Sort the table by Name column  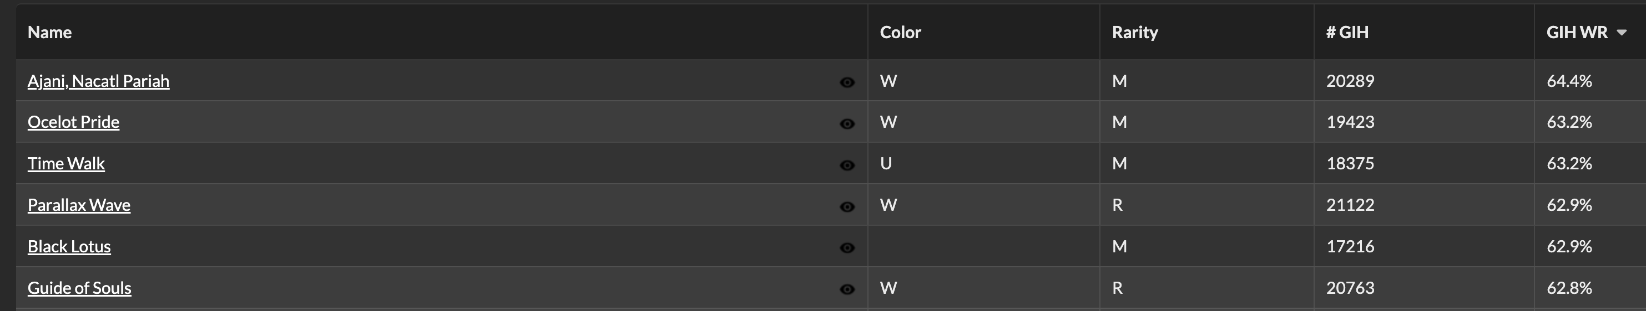[49, 33]
